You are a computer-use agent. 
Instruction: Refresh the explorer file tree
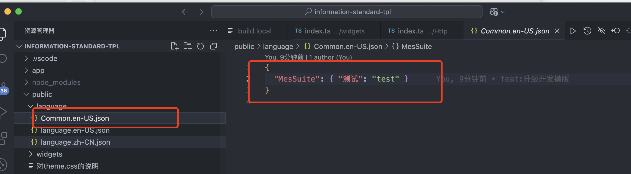201,46
